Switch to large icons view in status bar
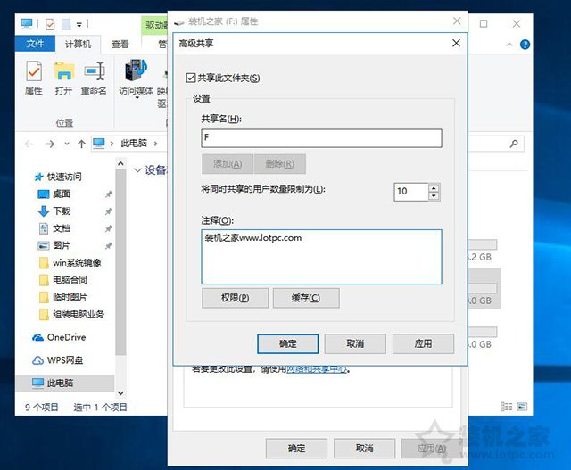The image size is (571, 470). (522, 407)
